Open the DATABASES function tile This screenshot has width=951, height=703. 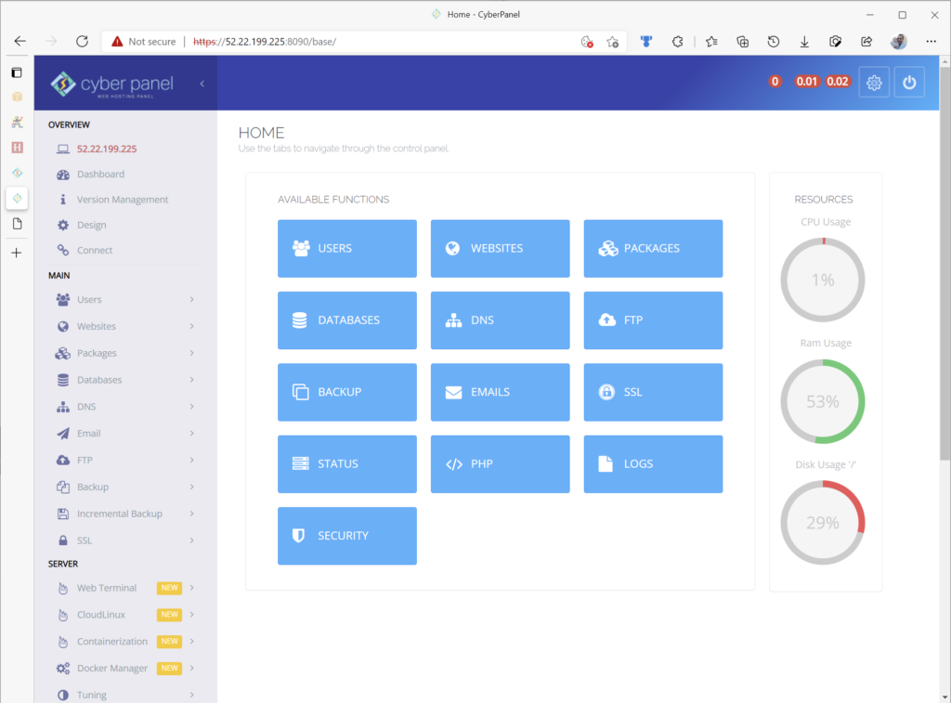coord(347,320)
